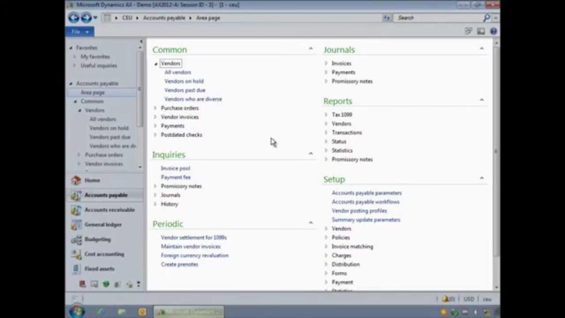Expand Purchase orders in Common section

click(156, 108)
